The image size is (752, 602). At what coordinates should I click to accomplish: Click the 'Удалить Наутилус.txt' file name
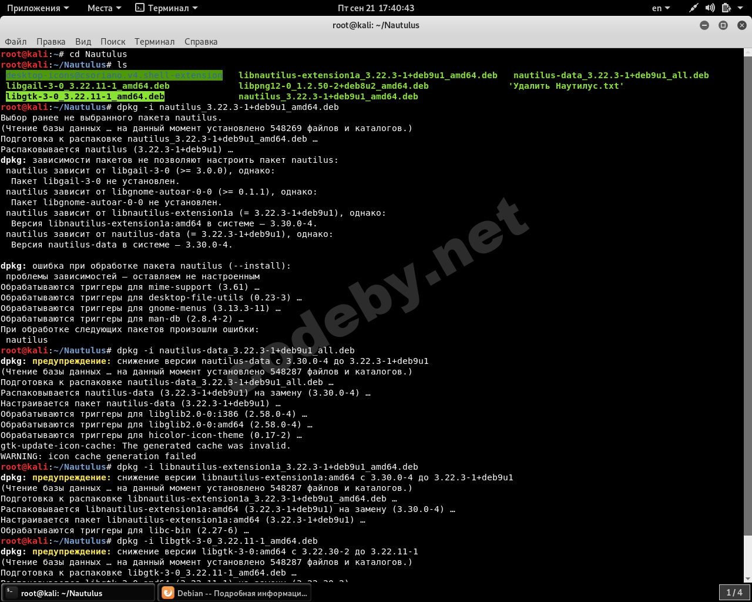pos(566,86)
